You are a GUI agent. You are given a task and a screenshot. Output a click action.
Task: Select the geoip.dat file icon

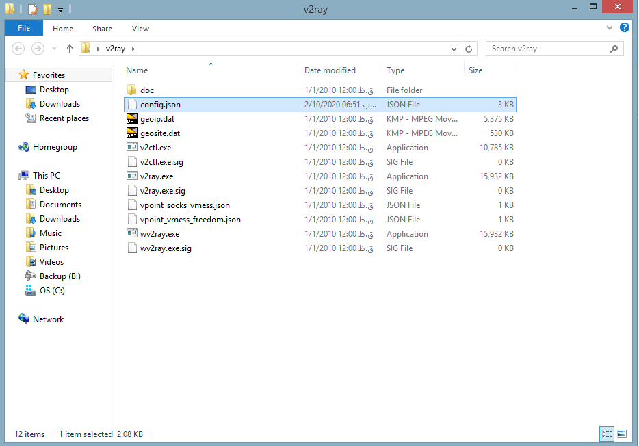pyautogui.click(x=132, y=119)
